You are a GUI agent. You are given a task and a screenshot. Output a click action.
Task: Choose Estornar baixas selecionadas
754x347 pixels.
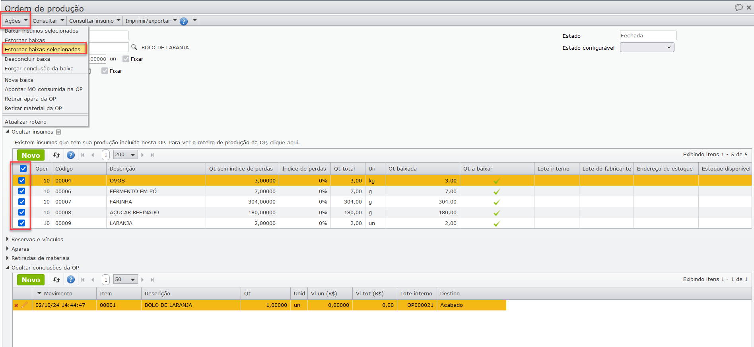coord(45,49)
